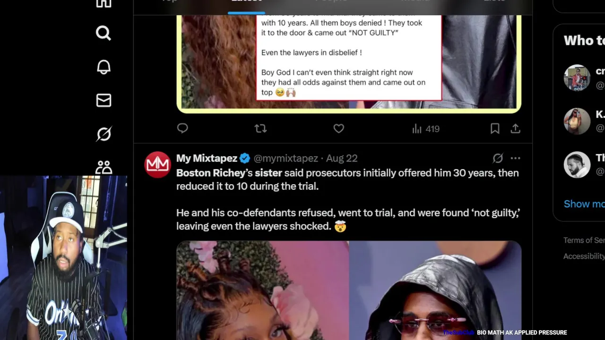Open @mymixtapez handle link

click(x=286, y=158)
